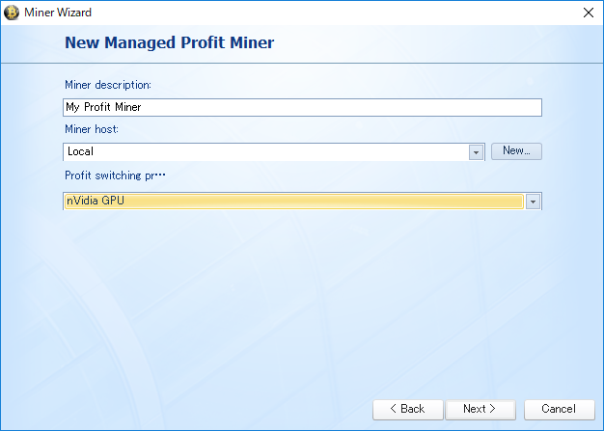This screenshot has width=604, height=431.
Task: Click the 'Miner host:' label
Action: click(x=92, y=129)
